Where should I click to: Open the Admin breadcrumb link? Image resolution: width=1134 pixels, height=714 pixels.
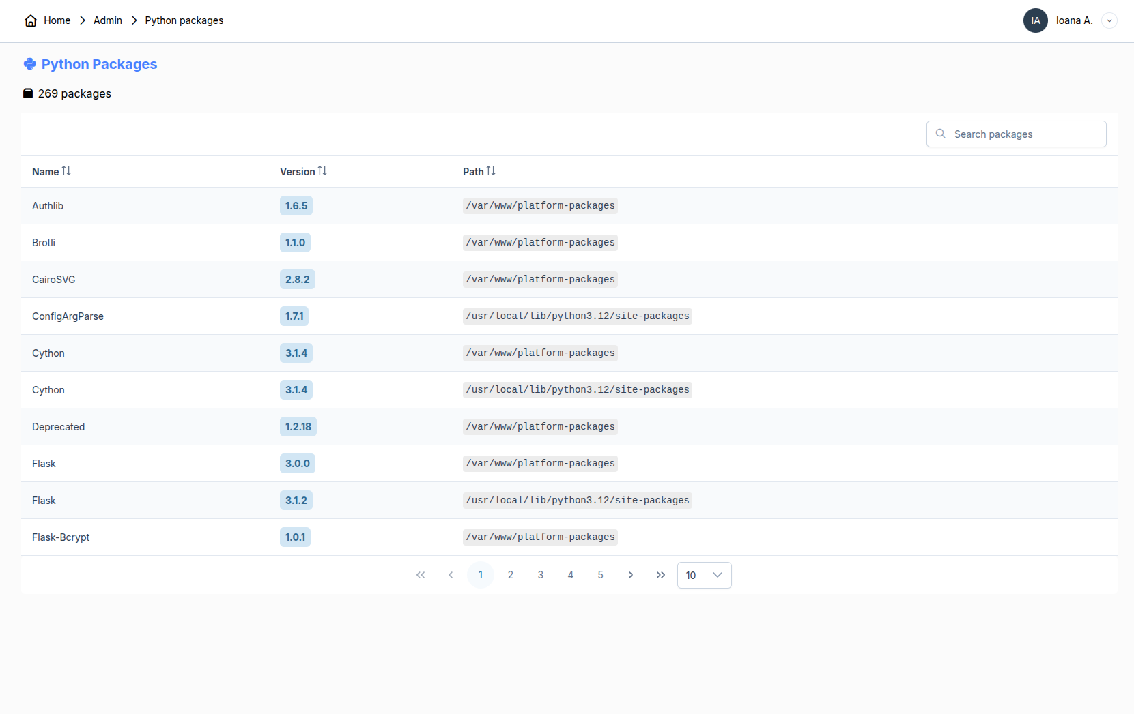[x=108, y=20]
